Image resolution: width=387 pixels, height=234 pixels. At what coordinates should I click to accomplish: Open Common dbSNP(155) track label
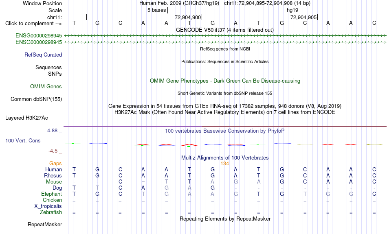click(36, 99)
